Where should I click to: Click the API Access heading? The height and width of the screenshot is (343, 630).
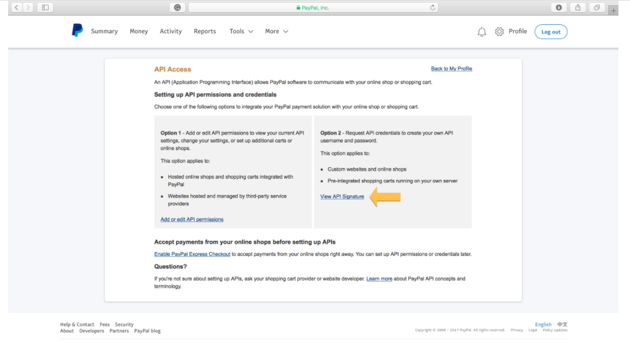coord(172,69)
